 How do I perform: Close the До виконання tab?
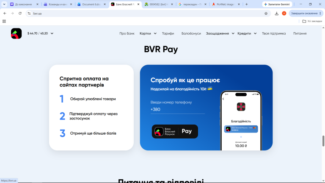(x=37, y=4)
